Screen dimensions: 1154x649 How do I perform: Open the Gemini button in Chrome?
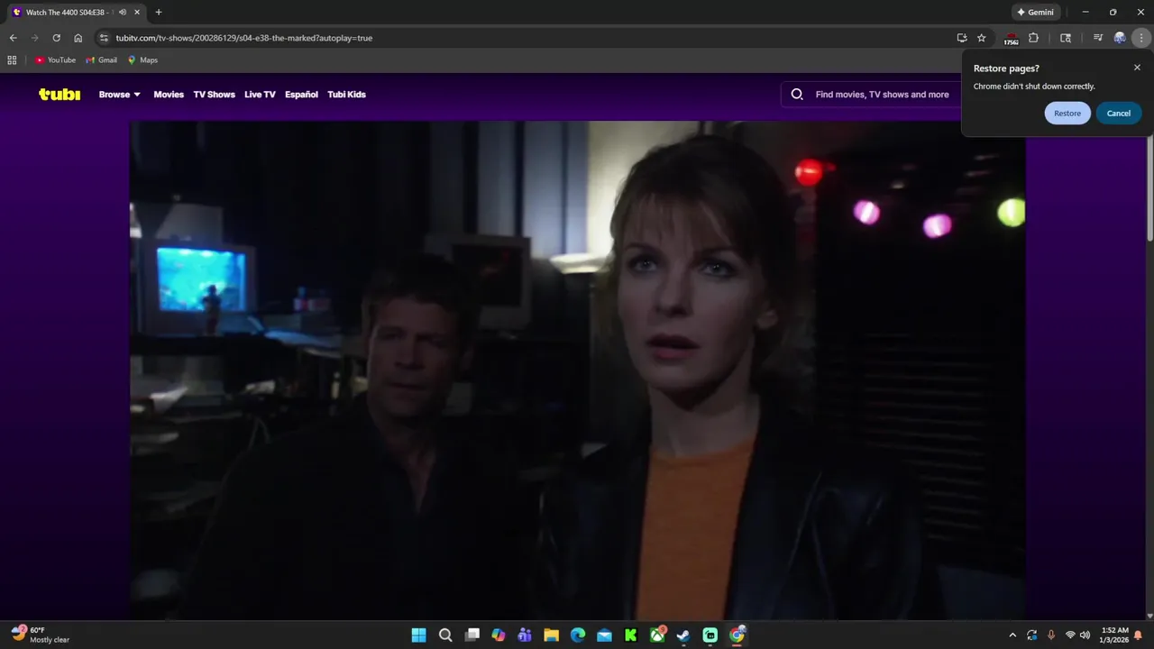coord(1036,13)
